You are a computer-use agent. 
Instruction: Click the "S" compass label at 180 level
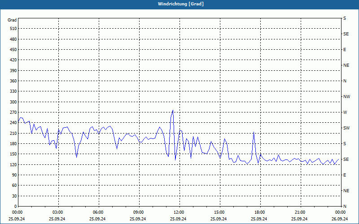(345, 144)
